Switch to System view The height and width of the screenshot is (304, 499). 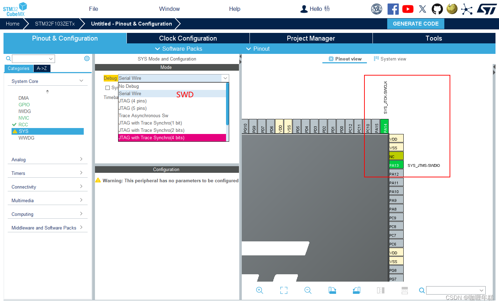[390, 59]
